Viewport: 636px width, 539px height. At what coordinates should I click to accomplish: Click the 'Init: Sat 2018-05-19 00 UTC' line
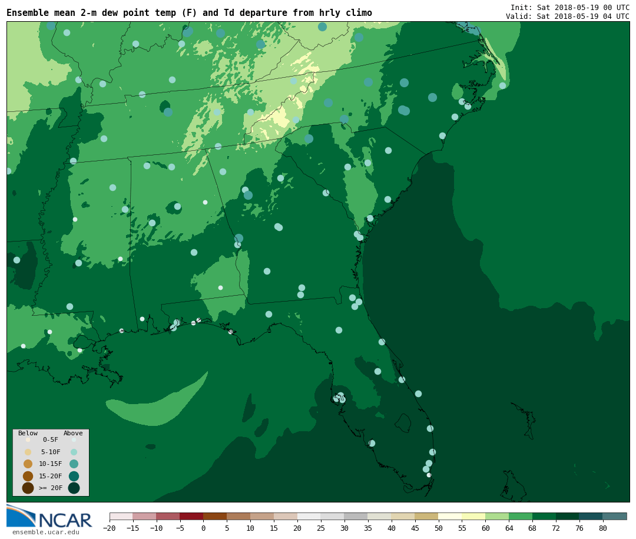570,8
